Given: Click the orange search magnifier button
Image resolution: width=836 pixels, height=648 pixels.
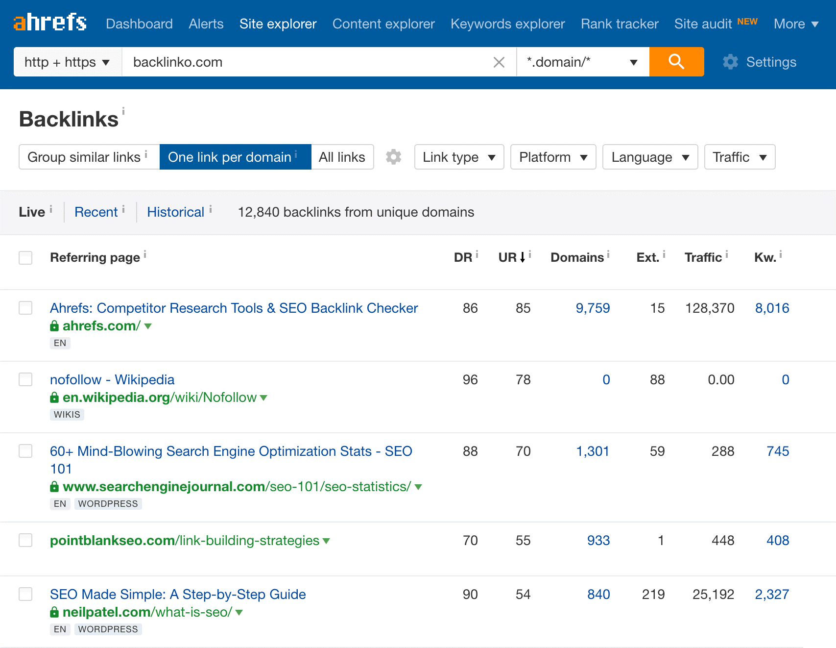Looking at the screenshot, I should 676,62.
